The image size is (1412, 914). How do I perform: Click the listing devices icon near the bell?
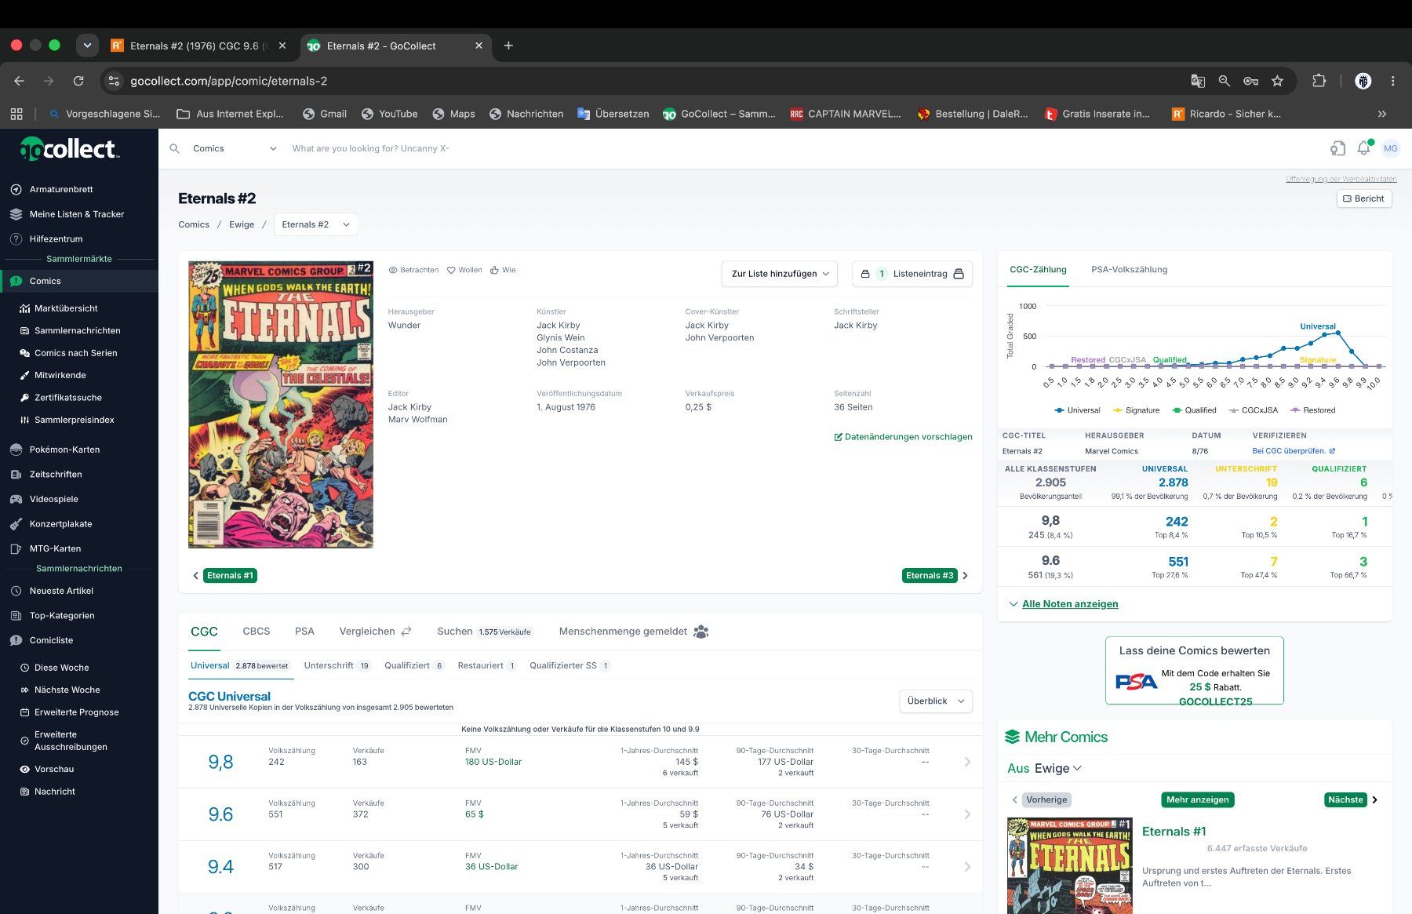[x=1337, y=148]
